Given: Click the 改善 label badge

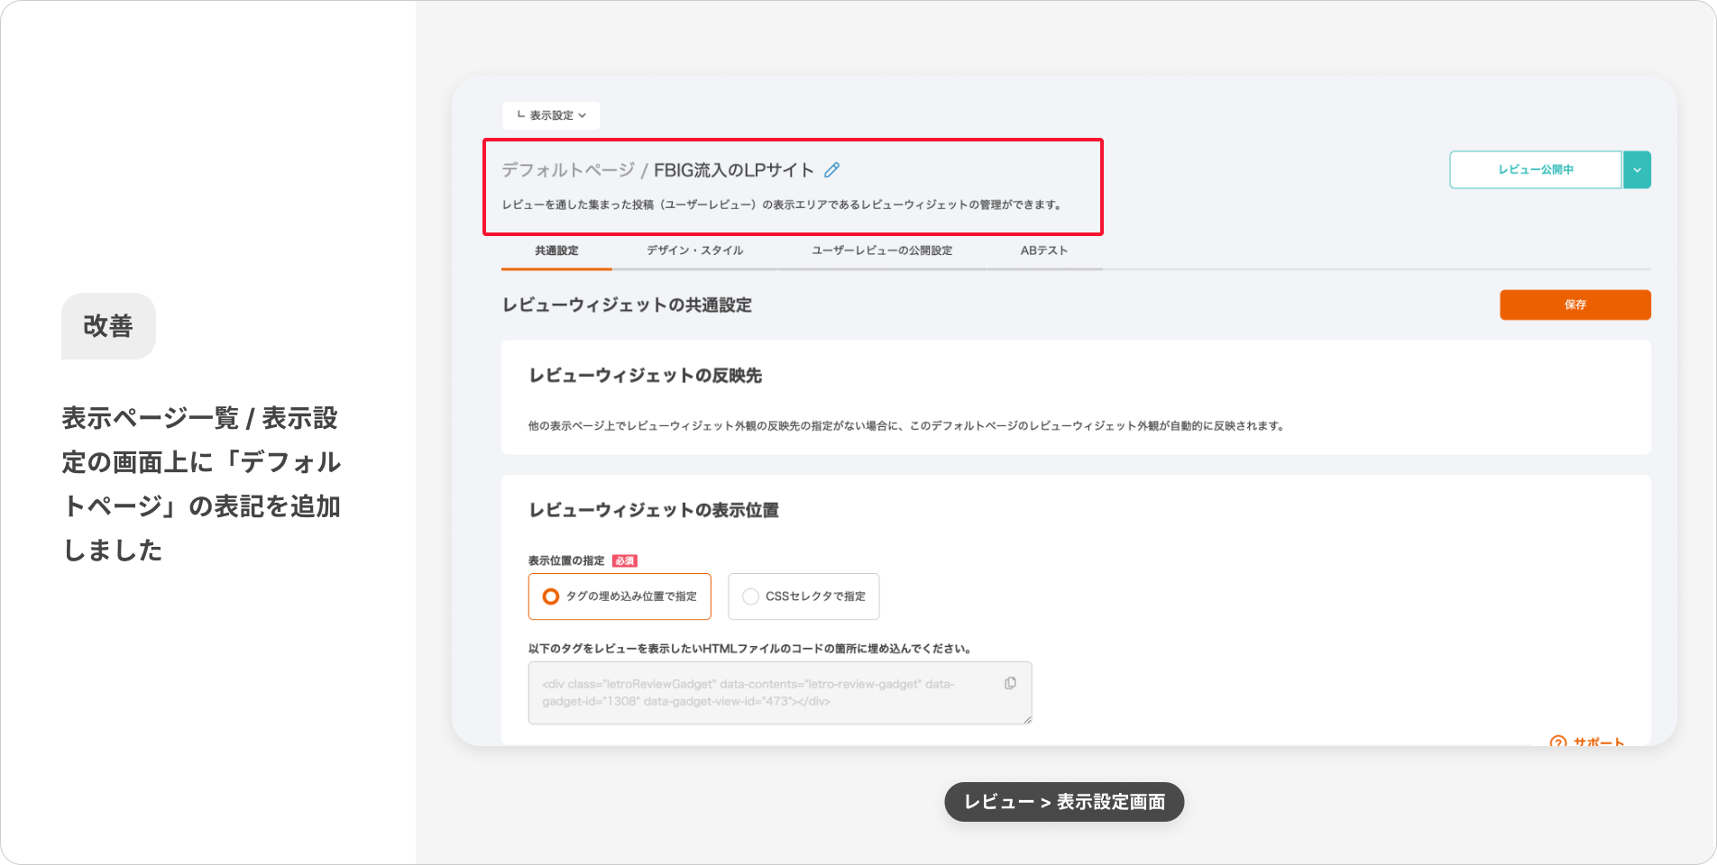Looking at the screenshot, I should pos(108,325).
